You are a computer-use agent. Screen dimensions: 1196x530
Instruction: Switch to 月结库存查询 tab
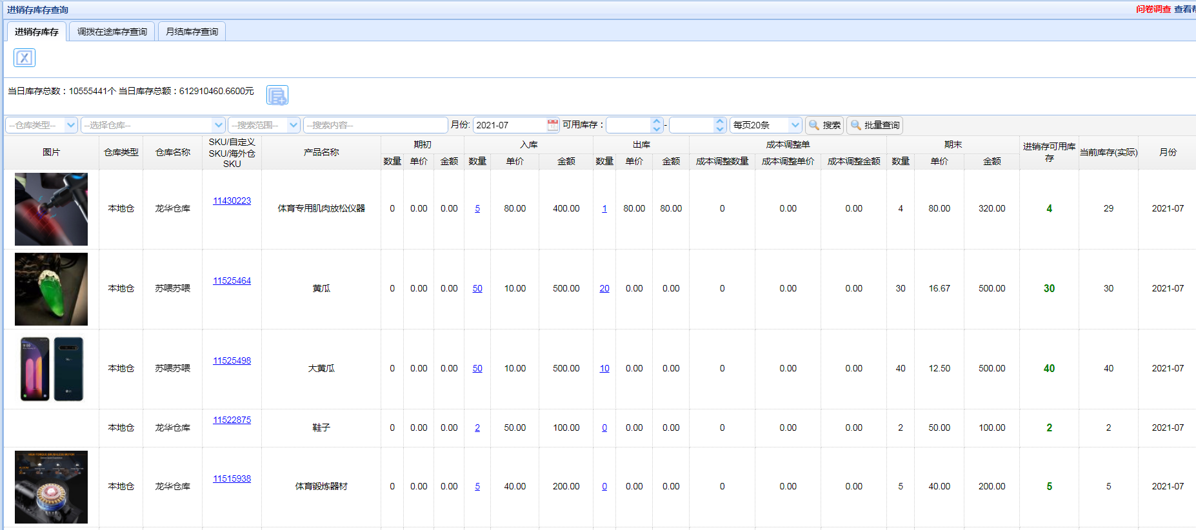[192, 32]
